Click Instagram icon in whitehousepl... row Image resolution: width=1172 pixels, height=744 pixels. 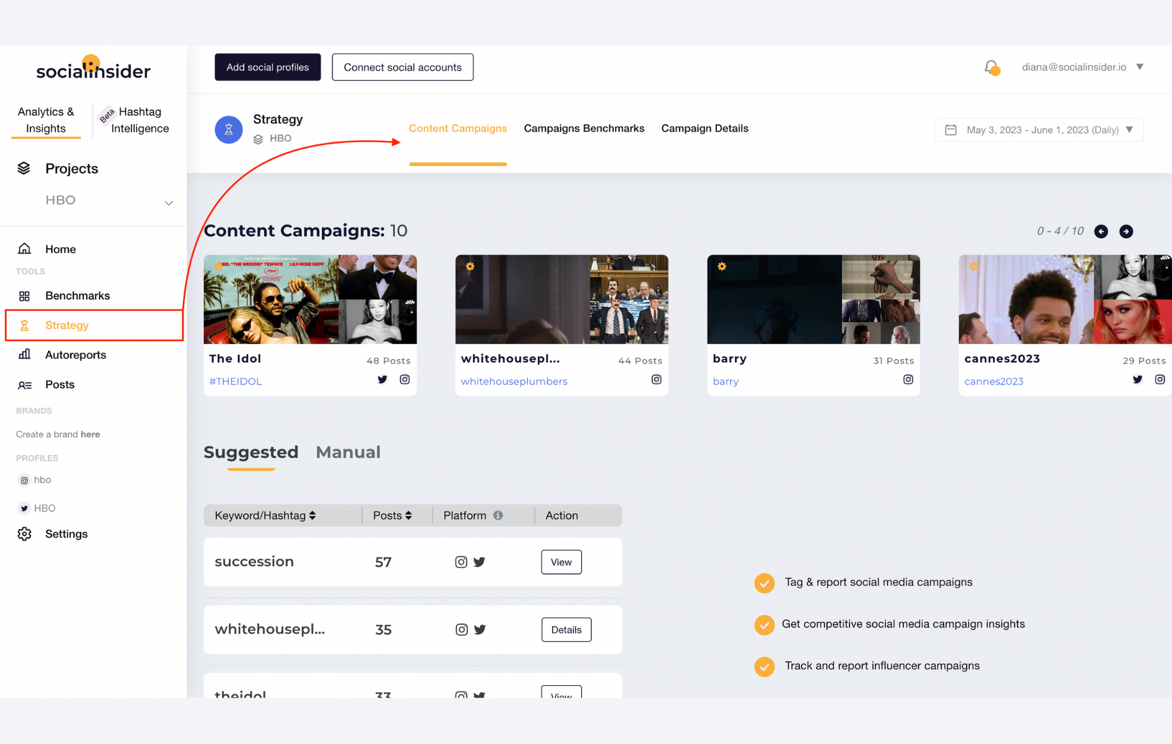[x=461, y=629]
